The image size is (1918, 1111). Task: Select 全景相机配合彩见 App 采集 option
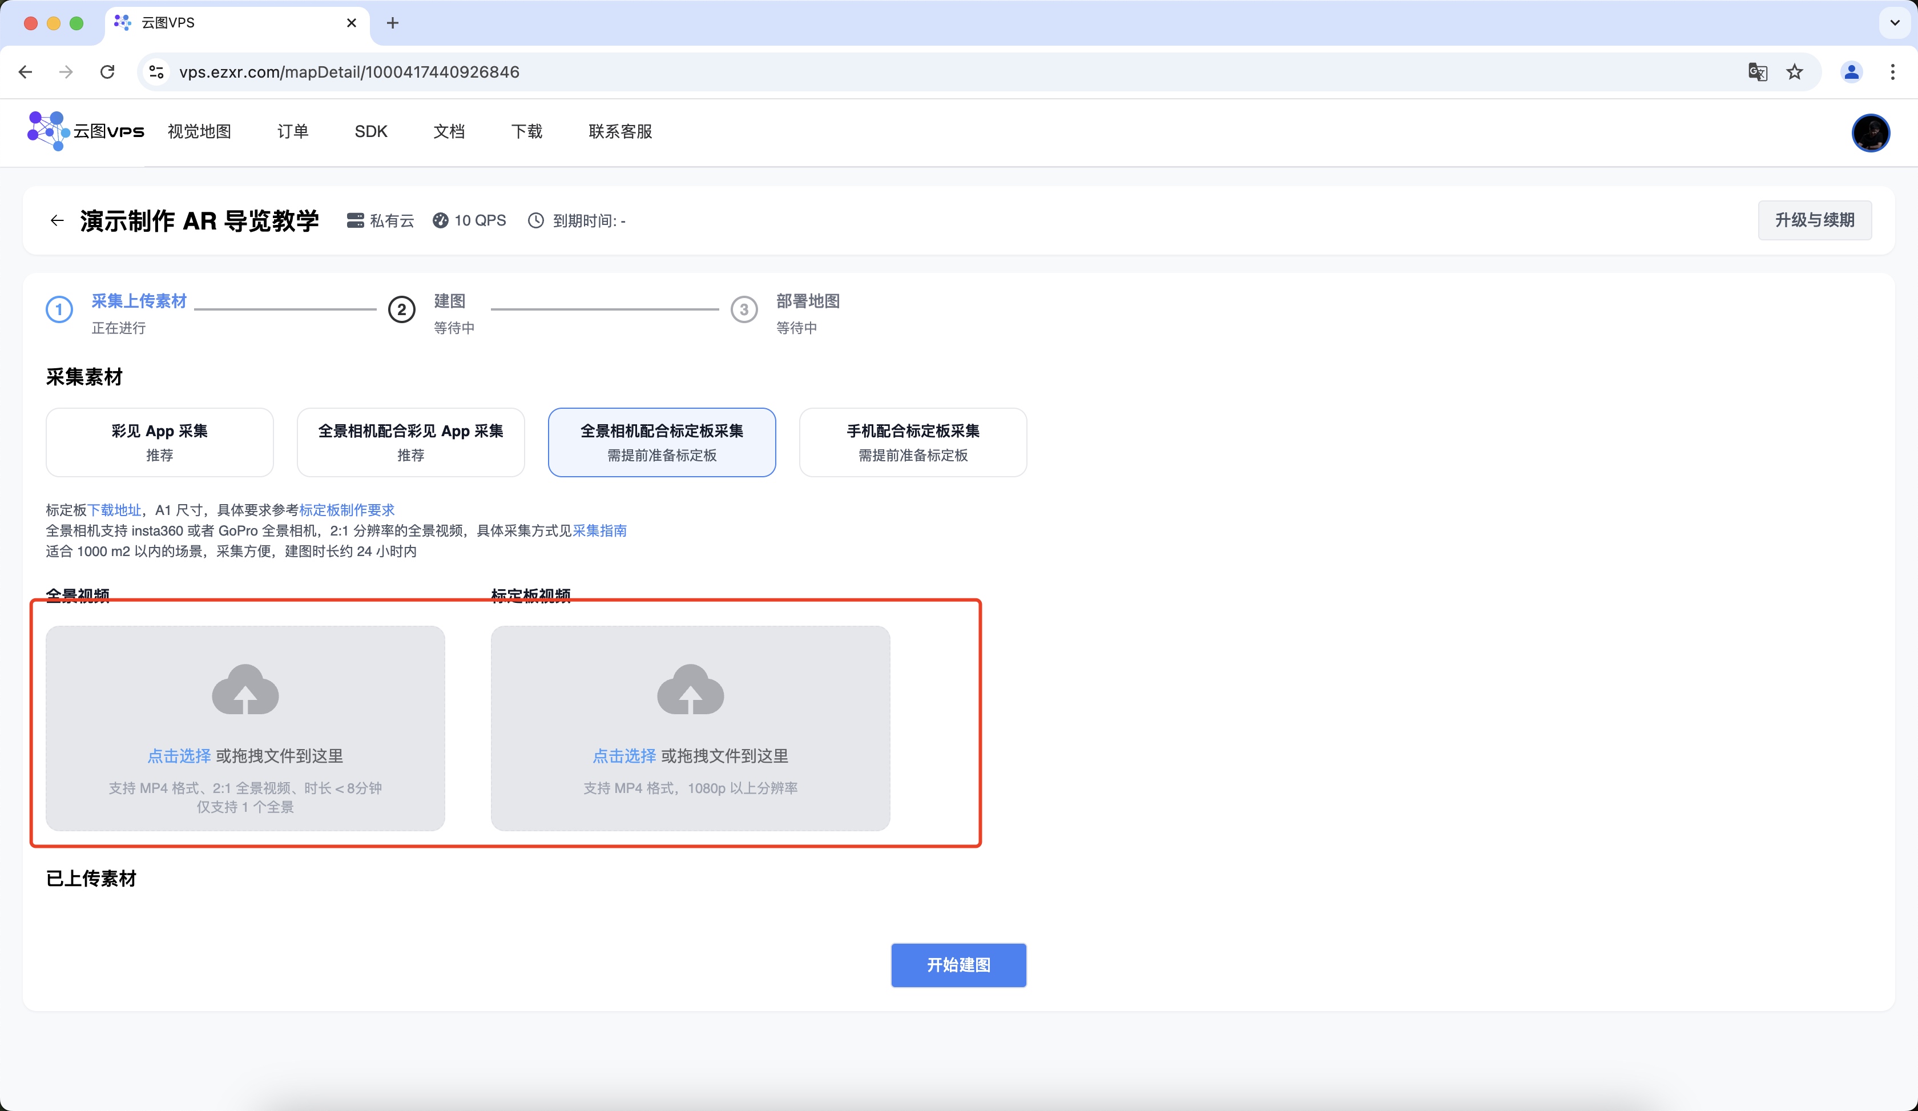[x=411, y=442]
